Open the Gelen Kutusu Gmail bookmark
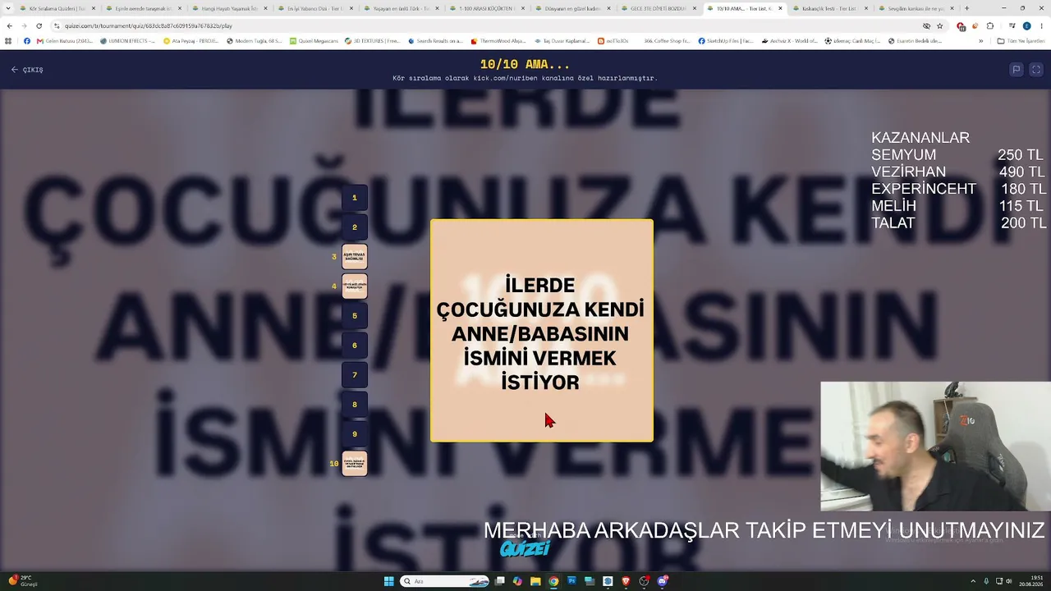This screenshot has height=591, width=1051. 65,40
